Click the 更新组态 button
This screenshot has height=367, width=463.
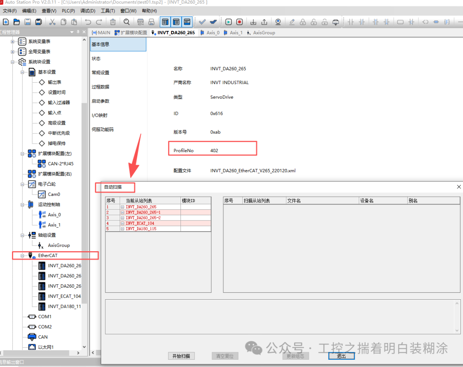click(x=295, y=356)
